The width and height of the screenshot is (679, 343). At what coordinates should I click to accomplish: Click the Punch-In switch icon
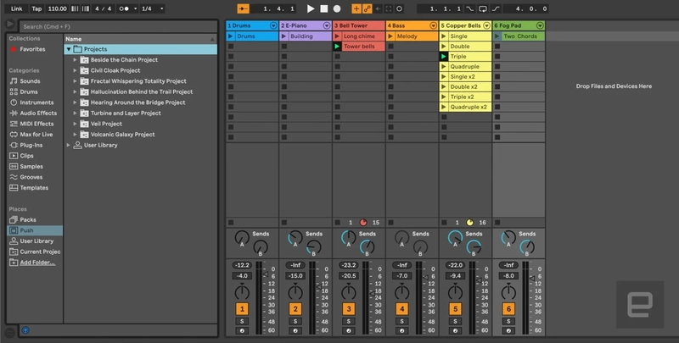(470, 8)
